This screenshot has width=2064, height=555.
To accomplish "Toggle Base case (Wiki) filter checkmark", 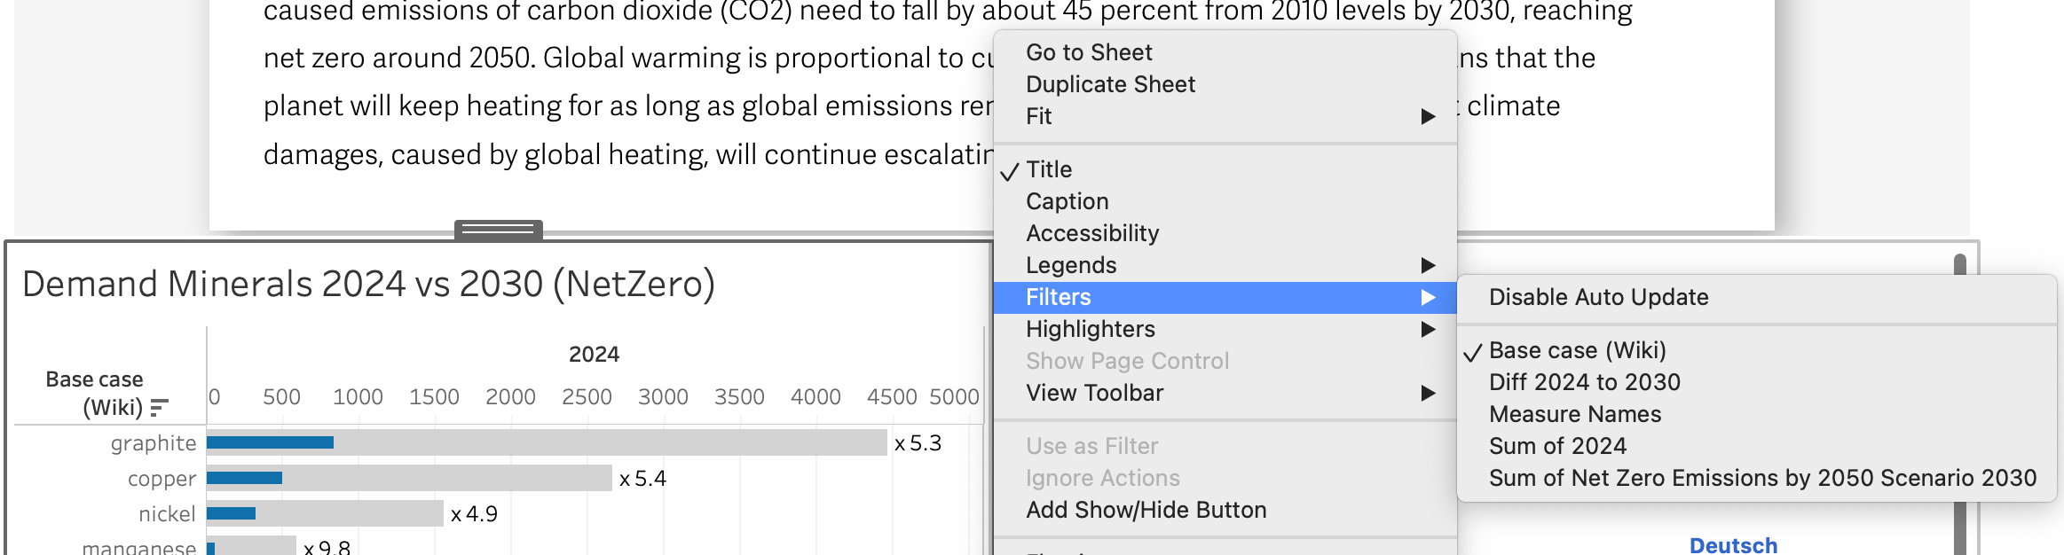I will point(1756,350).
